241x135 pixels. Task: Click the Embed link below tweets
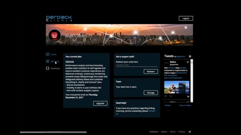coord(168,105)
